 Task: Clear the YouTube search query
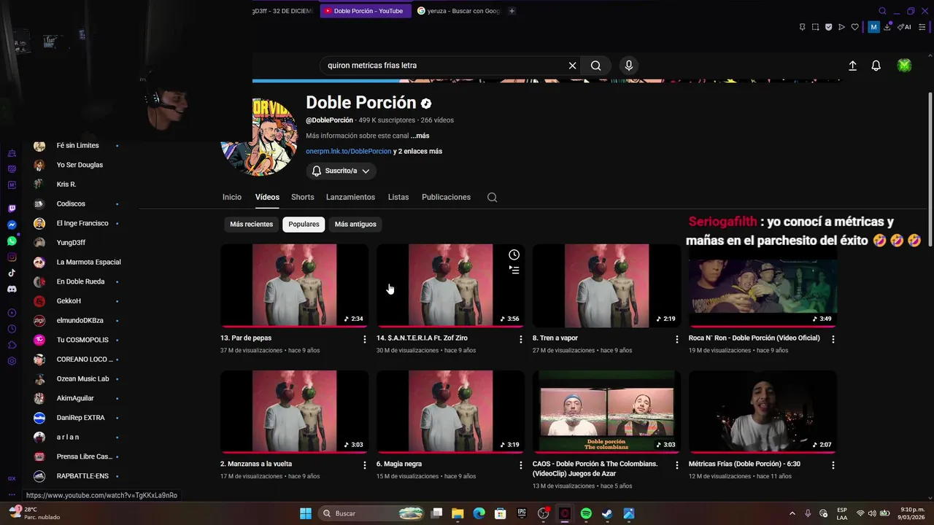click(x=573, y=66)
